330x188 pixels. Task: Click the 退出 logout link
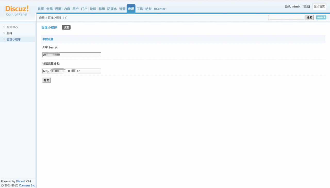point(306,7)
